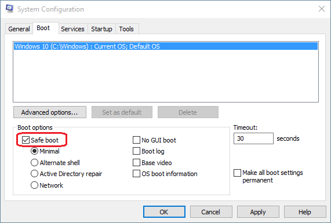Uncheck the Safe boot checkbox
The height and width of the screenshot is (223, 331).
(26, 140)
